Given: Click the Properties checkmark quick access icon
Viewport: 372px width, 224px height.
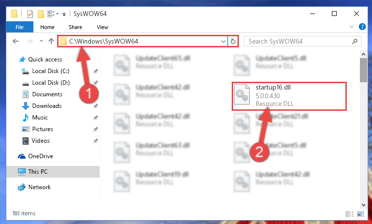Looking at the screenshot, I should coord(30,14).
